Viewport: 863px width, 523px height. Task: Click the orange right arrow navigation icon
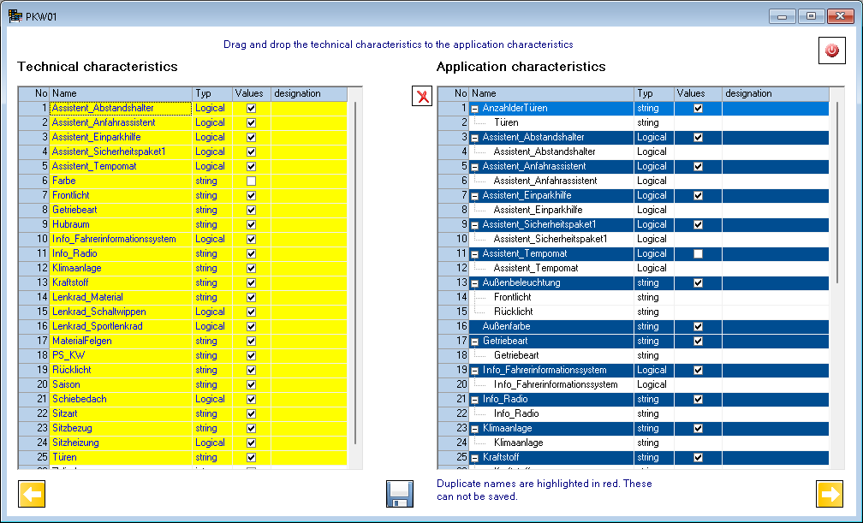pyautogui.click(x=829, y=494)
